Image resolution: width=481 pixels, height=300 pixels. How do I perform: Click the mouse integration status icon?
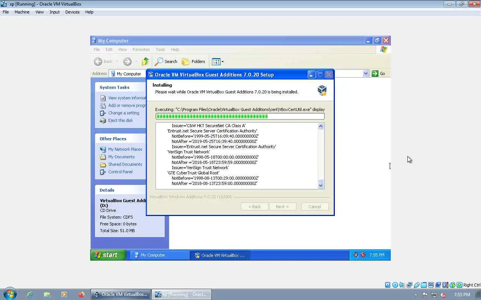(x=452, y=285)
